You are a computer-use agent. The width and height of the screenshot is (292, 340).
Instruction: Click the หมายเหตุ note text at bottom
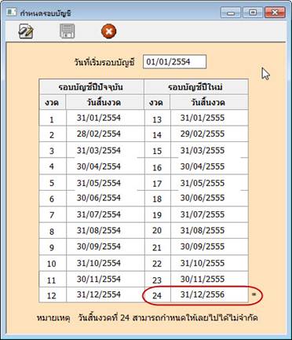pyautogui.click(x=148, y=318)
